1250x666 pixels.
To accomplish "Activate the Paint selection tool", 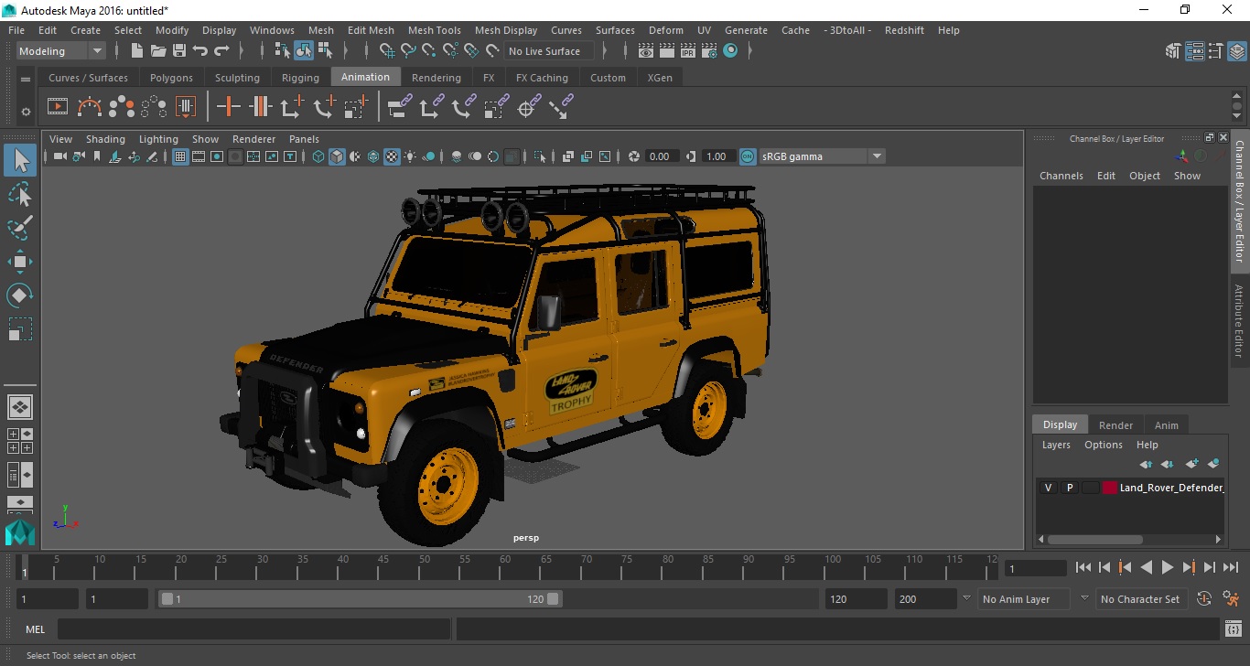I will 20,227.
